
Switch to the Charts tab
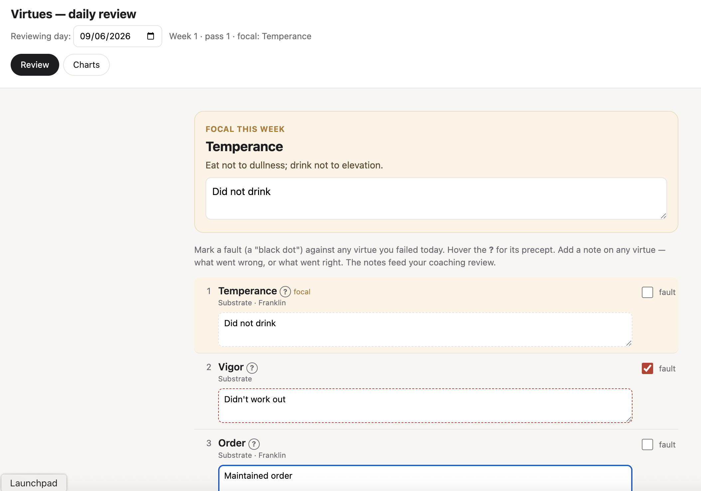(x=86, y=65)
